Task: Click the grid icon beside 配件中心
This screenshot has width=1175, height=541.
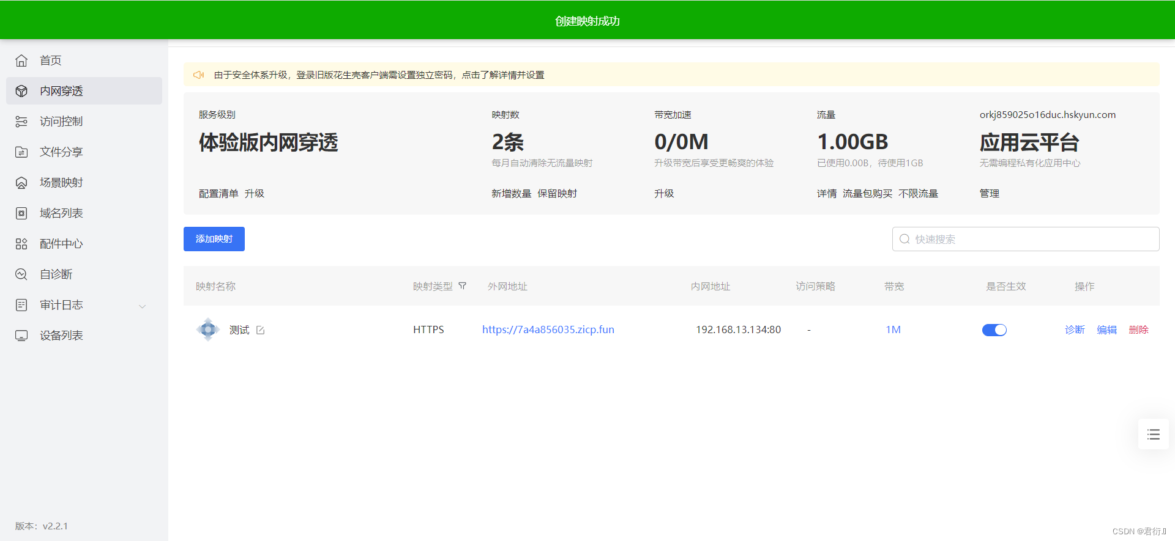Action: [21, 244]
